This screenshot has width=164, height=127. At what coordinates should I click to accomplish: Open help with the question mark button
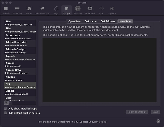coord(158,121)
